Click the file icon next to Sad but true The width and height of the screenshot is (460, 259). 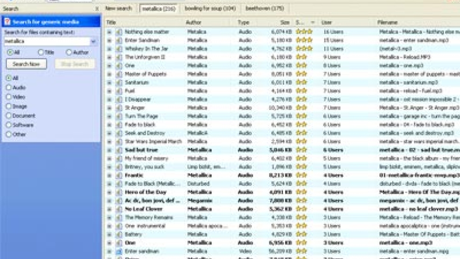click(118, 150)
